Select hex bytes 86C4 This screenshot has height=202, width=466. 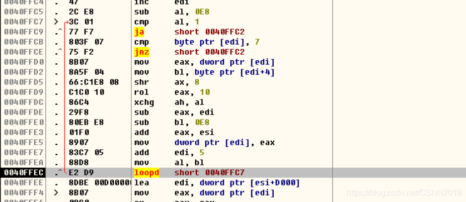tap(79, 103)
